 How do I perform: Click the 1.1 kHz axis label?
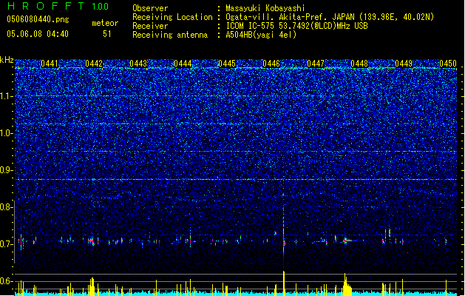[x=6, y=96]
